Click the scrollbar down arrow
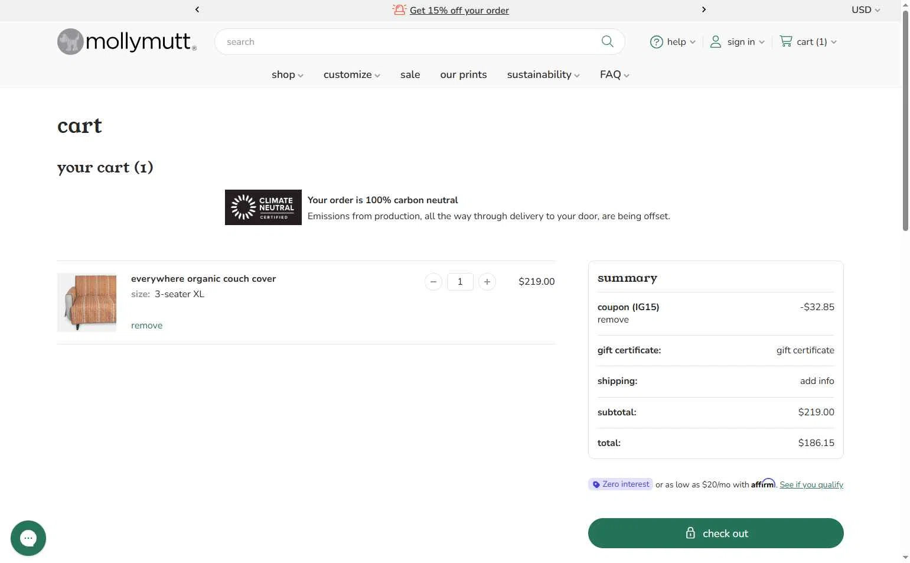Image resolution: width=910 pixels, height=563 pixels. click(x=905, y=557)
